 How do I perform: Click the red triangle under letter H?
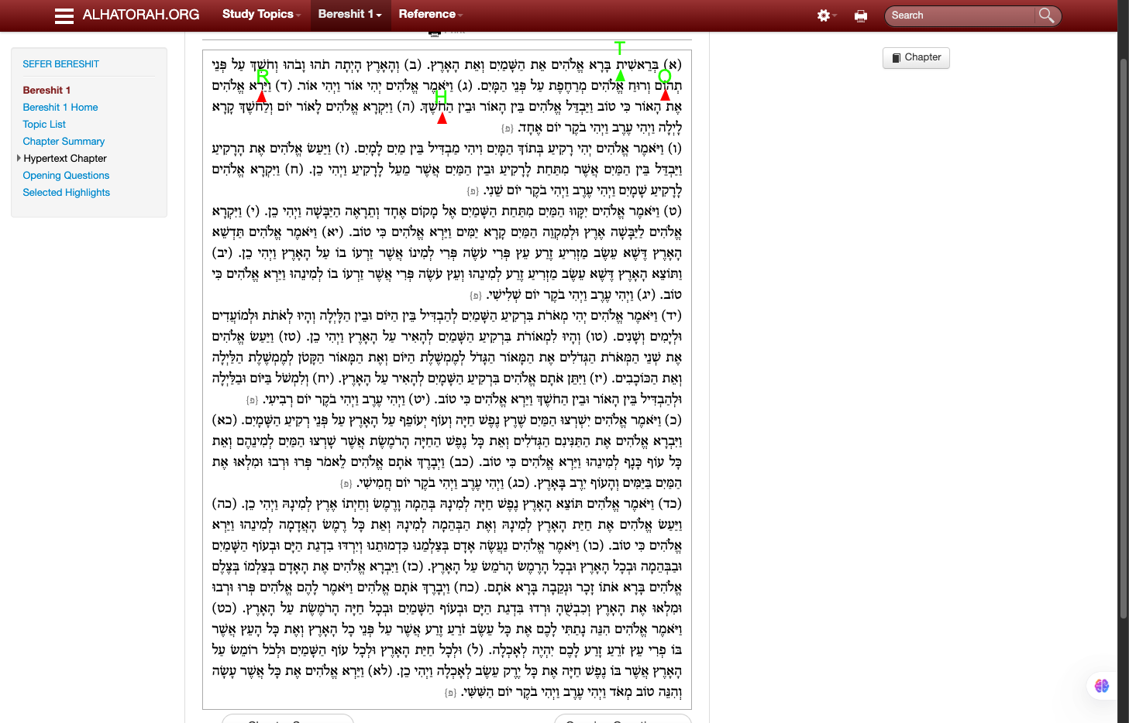point(442,118)
